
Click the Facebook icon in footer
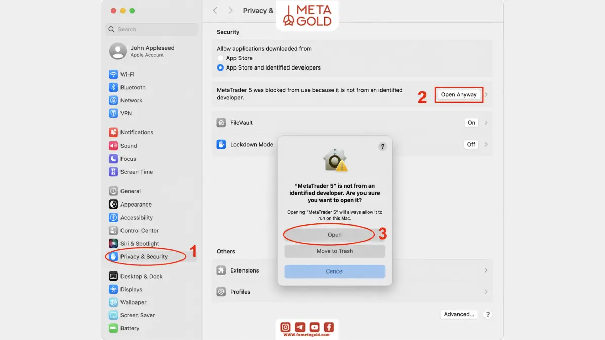(x=329, y=327)
